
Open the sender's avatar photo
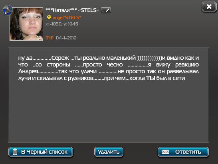click(26, 24)
